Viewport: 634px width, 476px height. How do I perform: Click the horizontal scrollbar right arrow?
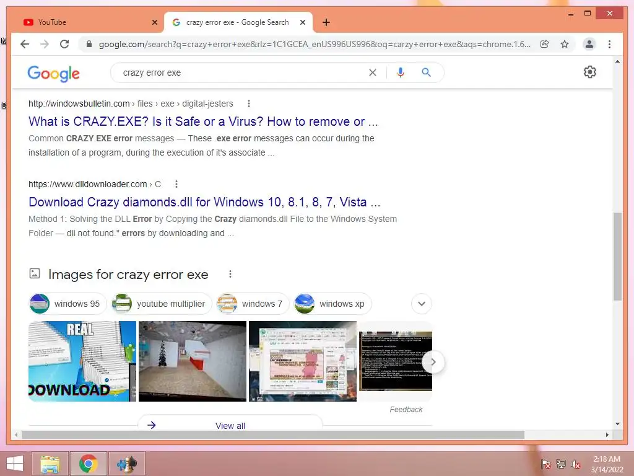click(x=607, y=434)
